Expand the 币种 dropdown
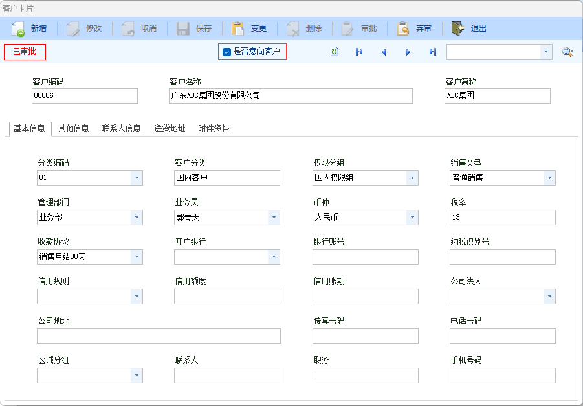The image size is (583, 406). 412,218
